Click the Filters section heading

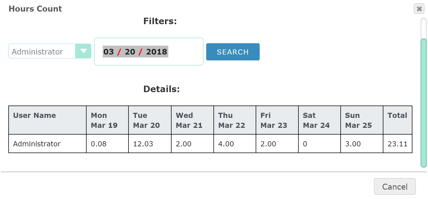tap(160, 21)
